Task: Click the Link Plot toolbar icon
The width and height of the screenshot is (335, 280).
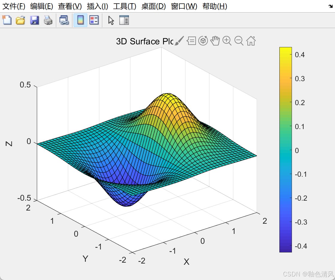Action: click(x=64, y=20)
